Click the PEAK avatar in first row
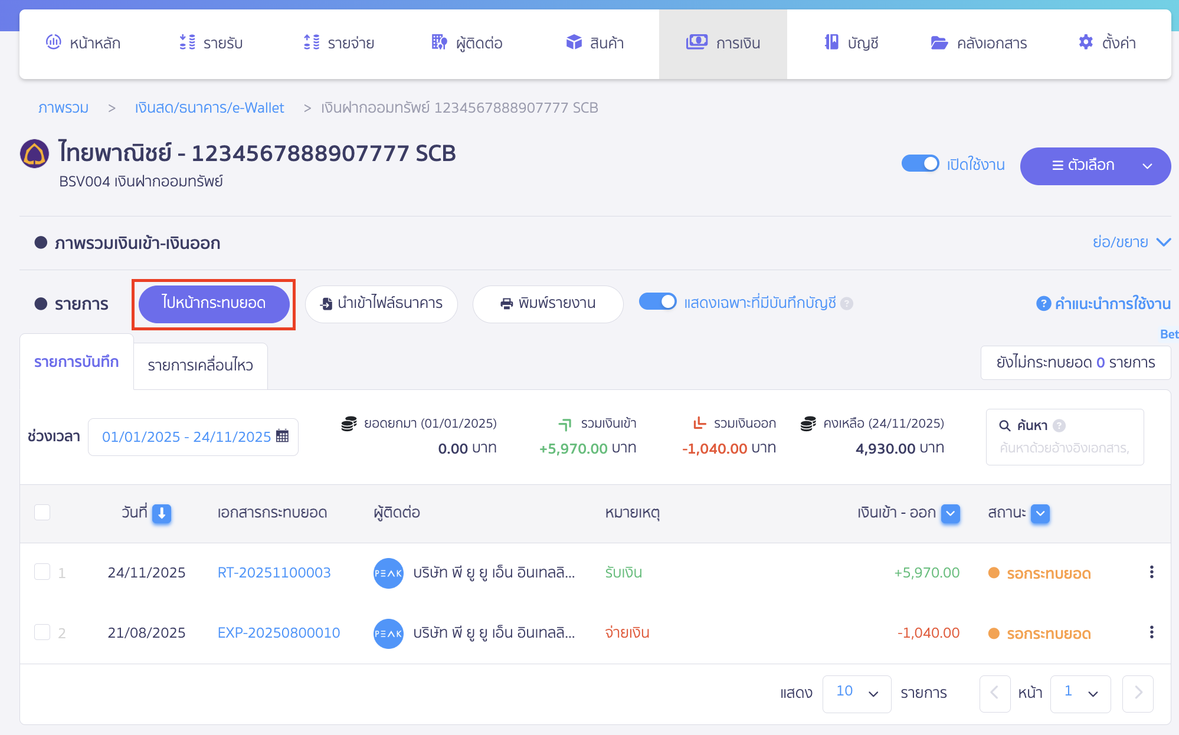This screenshot has height=735, width=1179. click(x=388, y=573)
